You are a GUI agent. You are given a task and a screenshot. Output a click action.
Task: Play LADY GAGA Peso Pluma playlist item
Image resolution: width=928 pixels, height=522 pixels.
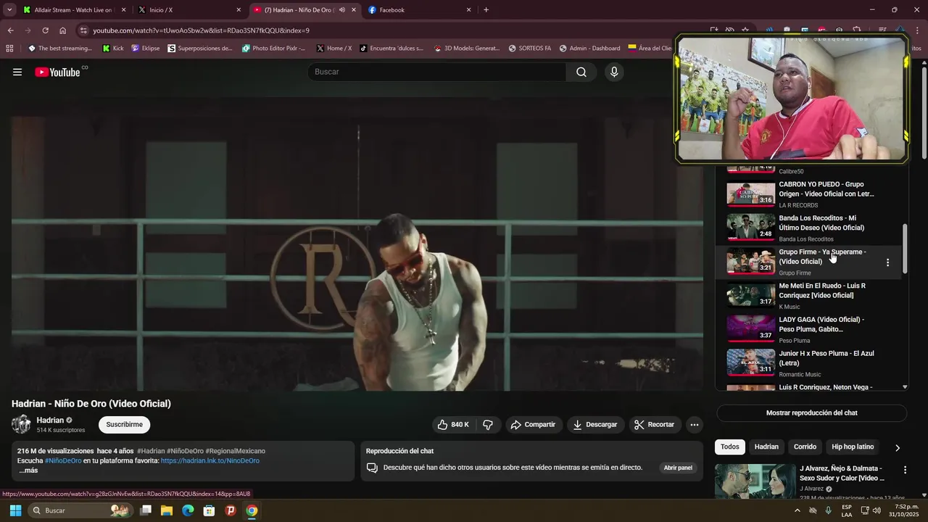(x=808, y=329)
